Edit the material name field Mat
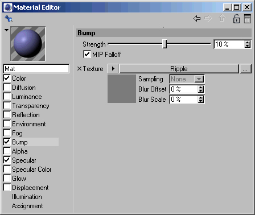The image size is (255, 215). [x=36, y=69]
